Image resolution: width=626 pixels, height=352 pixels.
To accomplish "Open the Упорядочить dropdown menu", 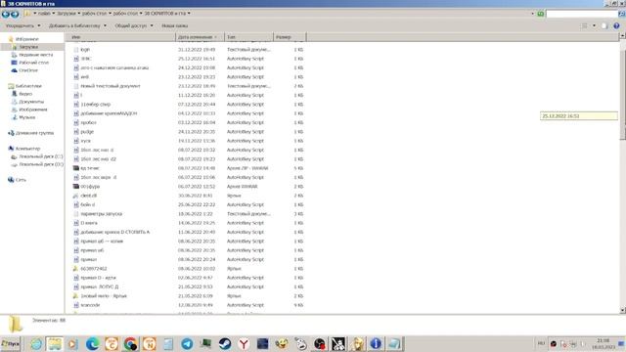I will (x=22, y=25).
